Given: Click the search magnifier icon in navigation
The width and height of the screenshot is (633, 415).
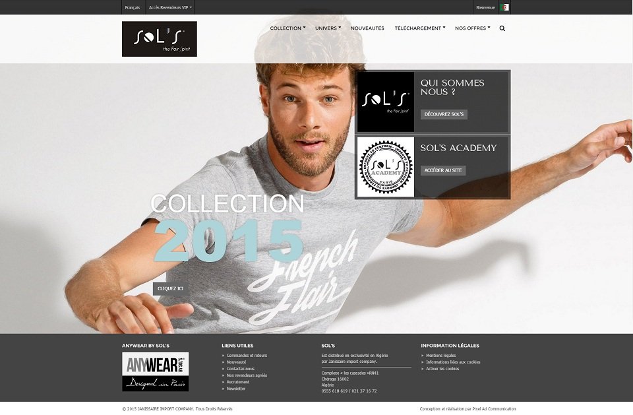Looking at the screenshot, I should click(502, 28).
